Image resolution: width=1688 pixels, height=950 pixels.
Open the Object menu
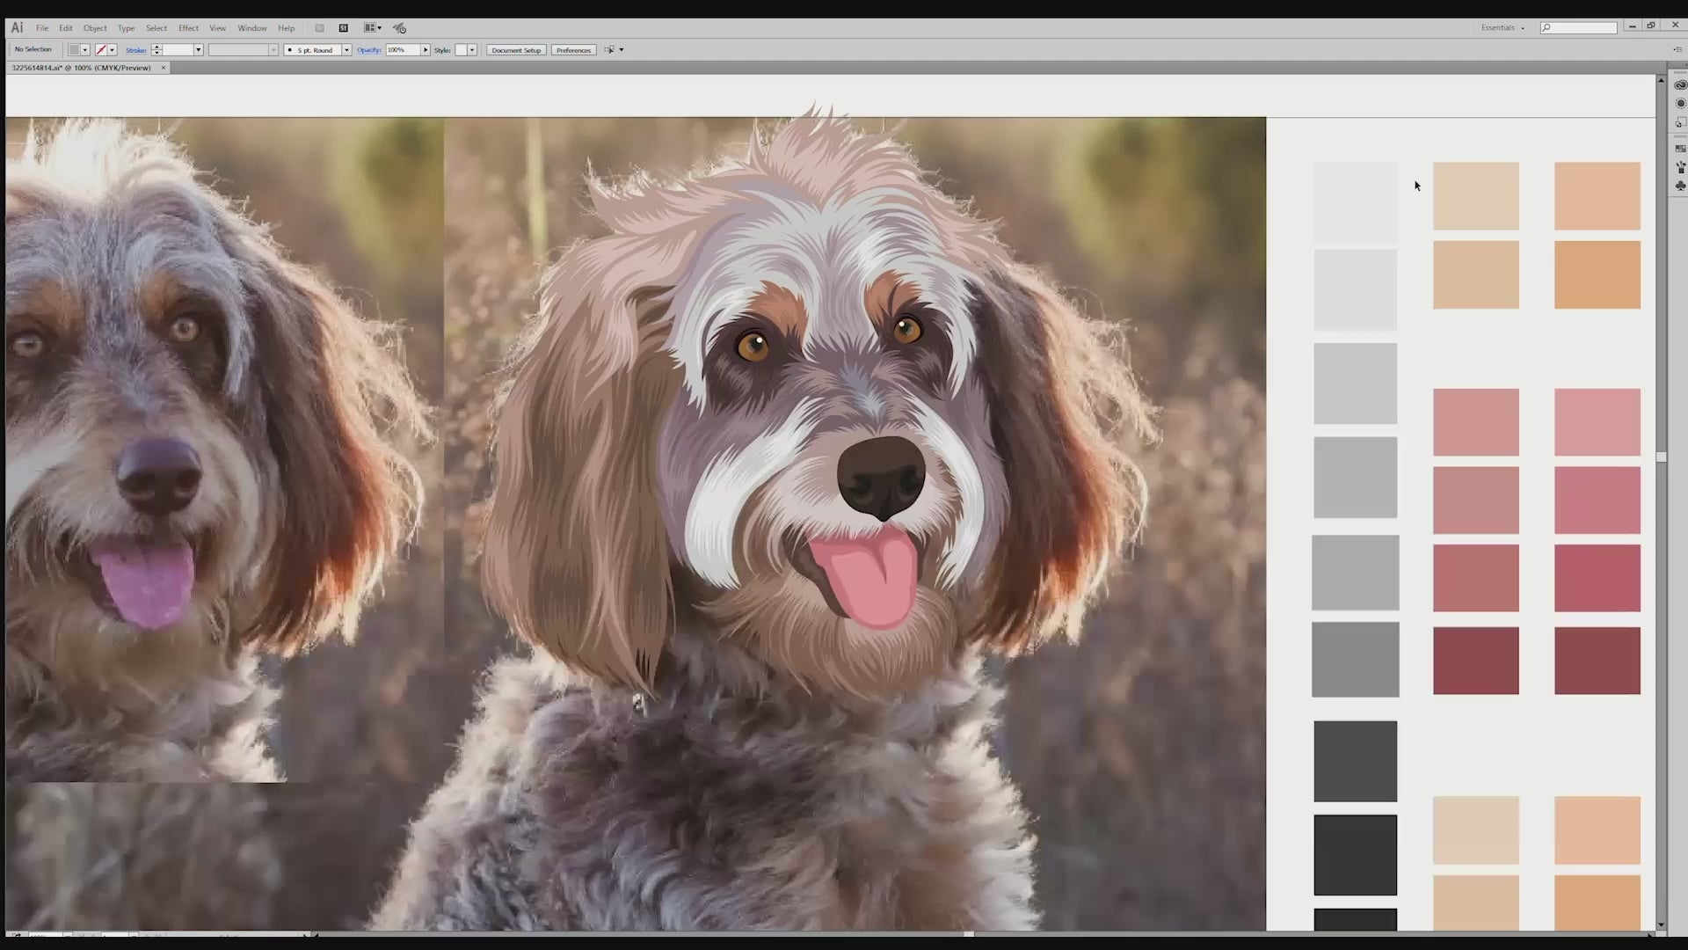(x=95, y=28)
